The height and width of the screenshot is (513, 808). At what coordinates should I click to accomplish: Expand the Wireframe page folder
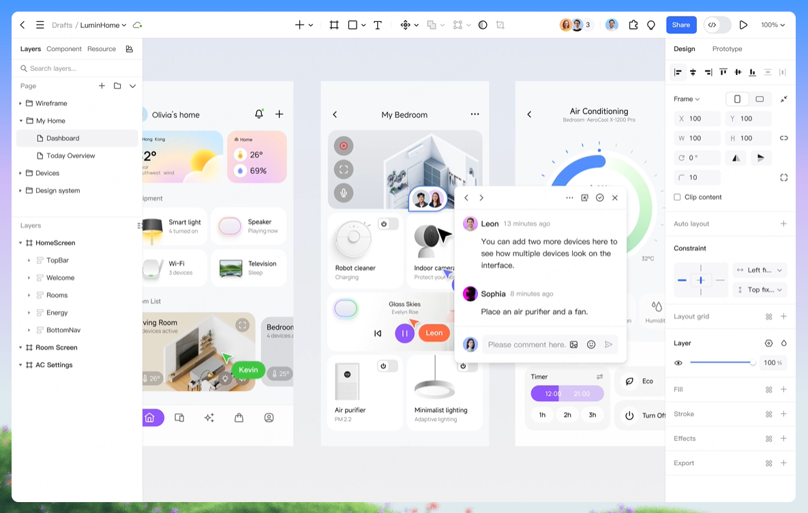pyautogui.click(x=20, y=104)
